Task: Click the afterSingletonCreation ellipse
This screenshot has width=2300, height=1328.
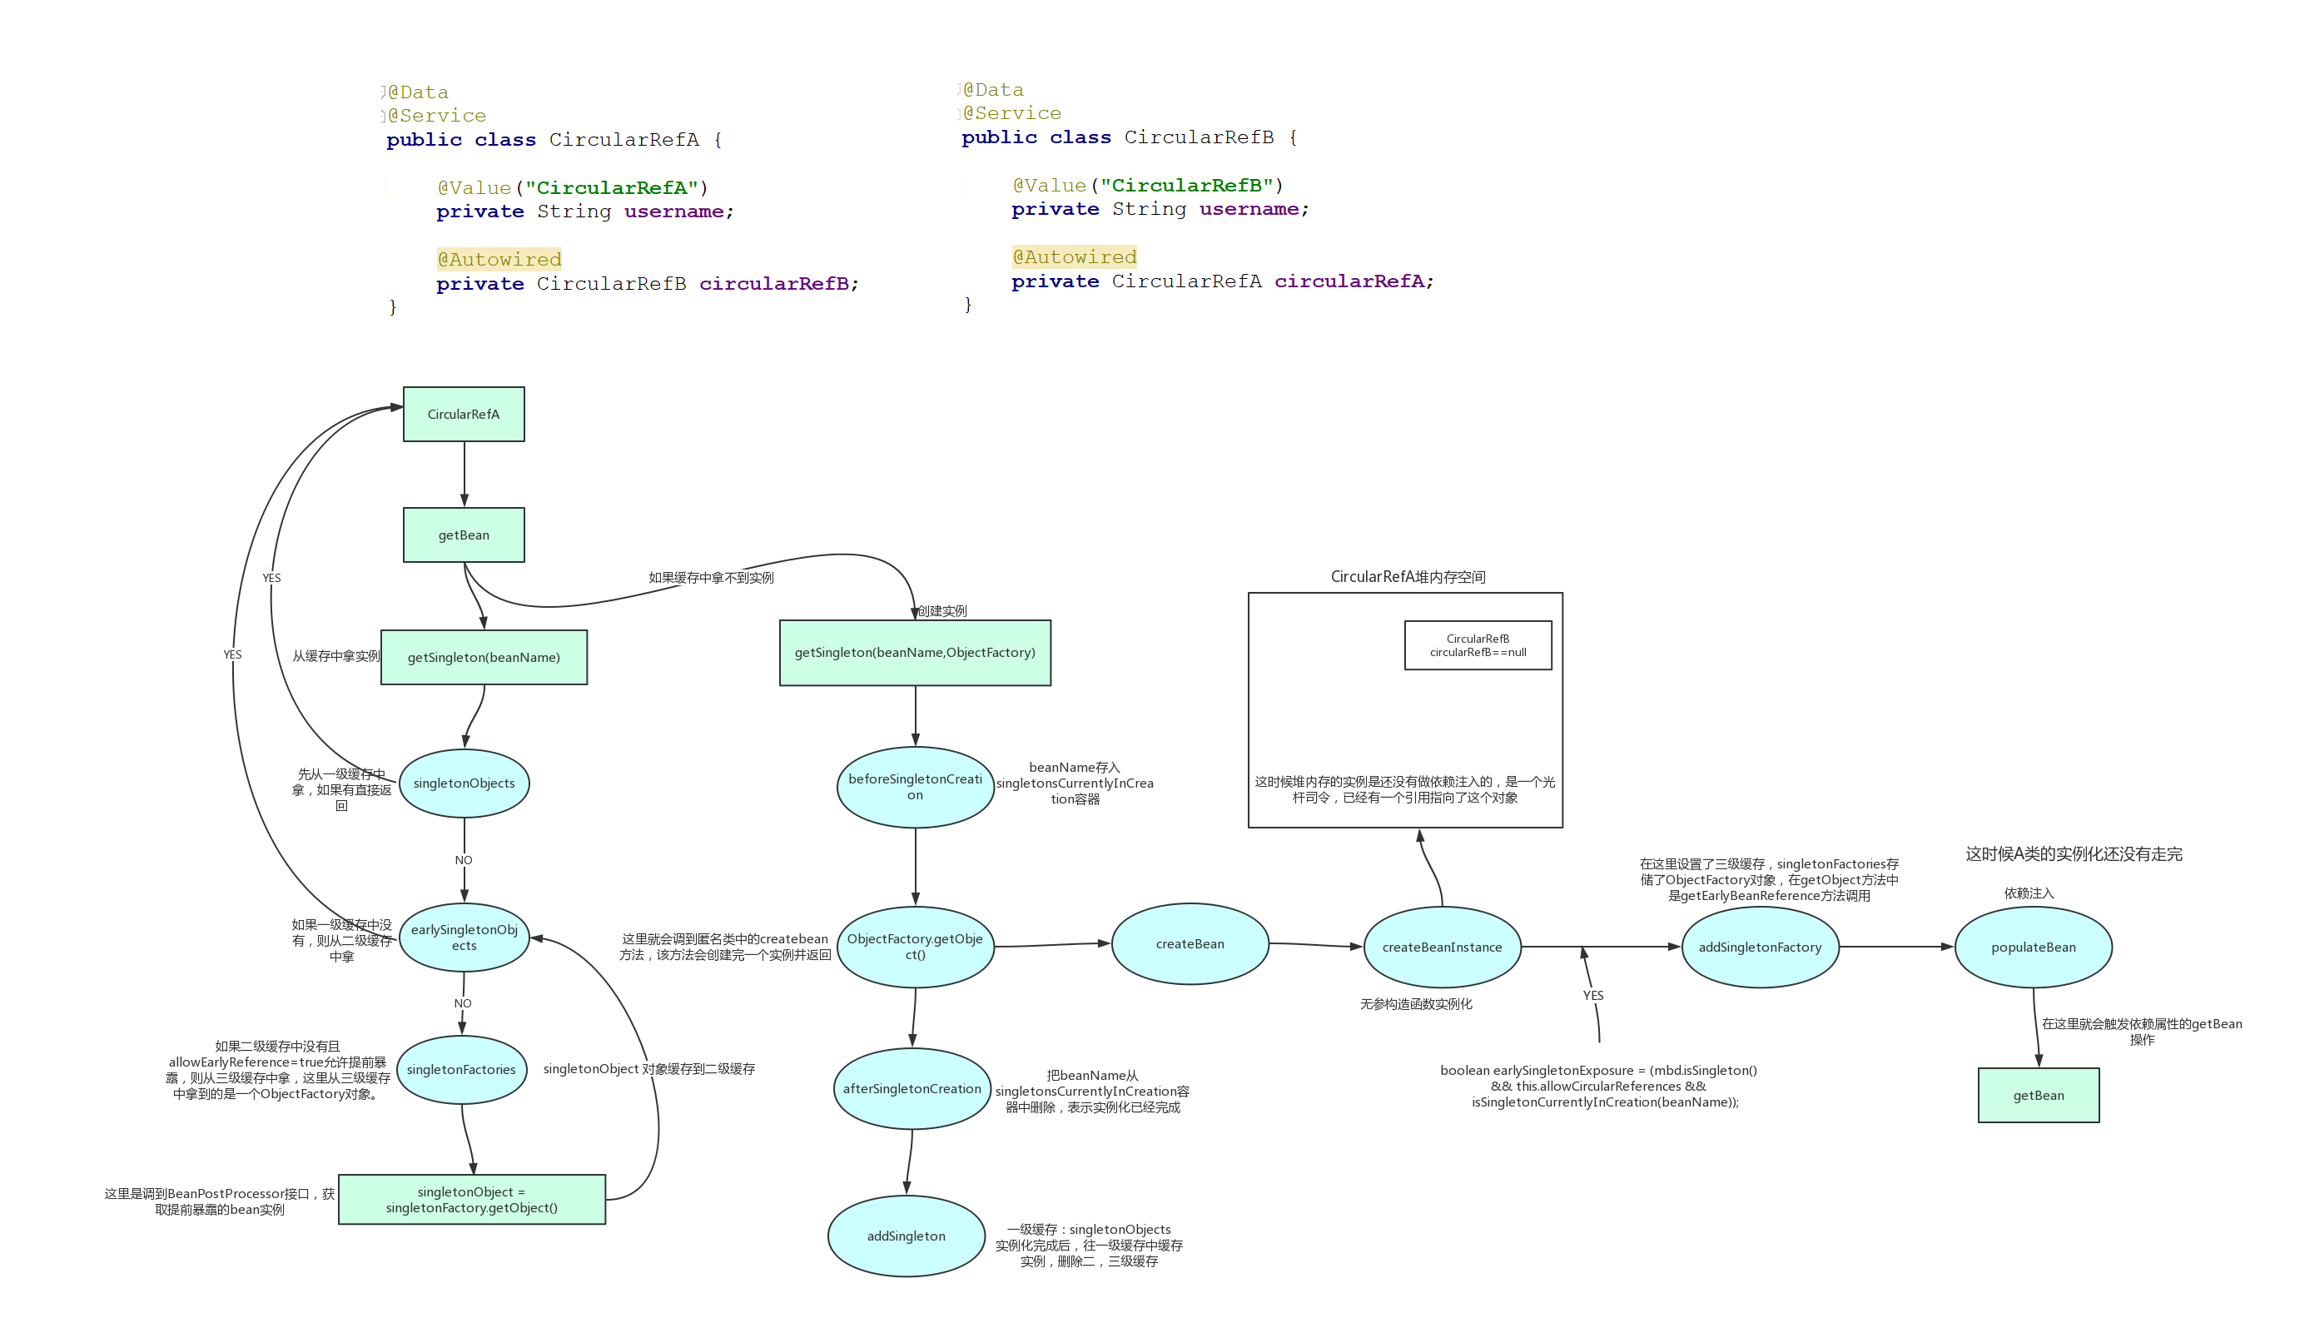Action: [912, 1089]
